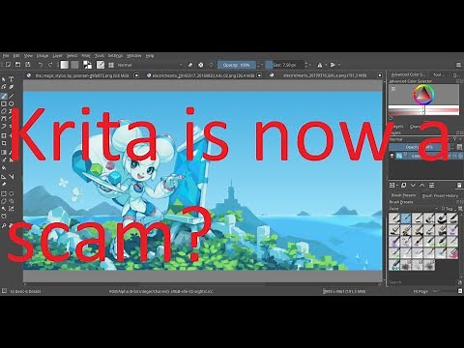This screenshot has height=348, width=464.
Task: Toggle preserve alpha icon in toolbar
Action: [201, 65]
